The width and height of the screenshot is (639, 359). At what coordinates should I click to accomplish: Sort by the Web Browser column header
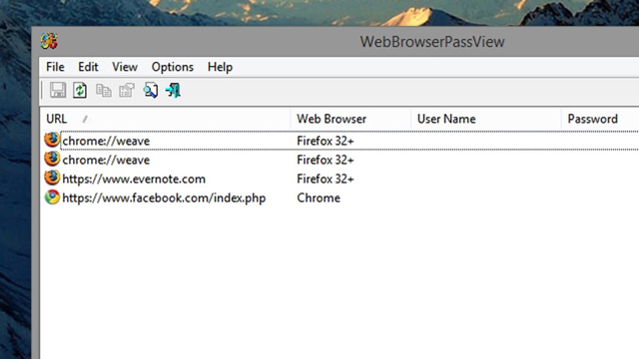351,119
